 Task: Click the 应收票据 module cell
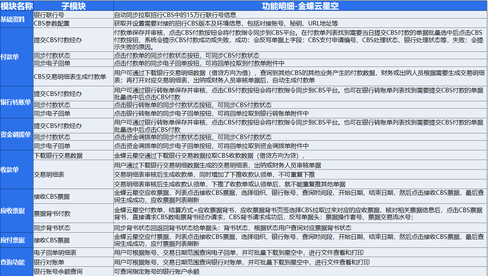(17, 210)
